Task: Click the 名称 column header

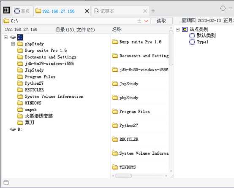Action: click(117, 30)
